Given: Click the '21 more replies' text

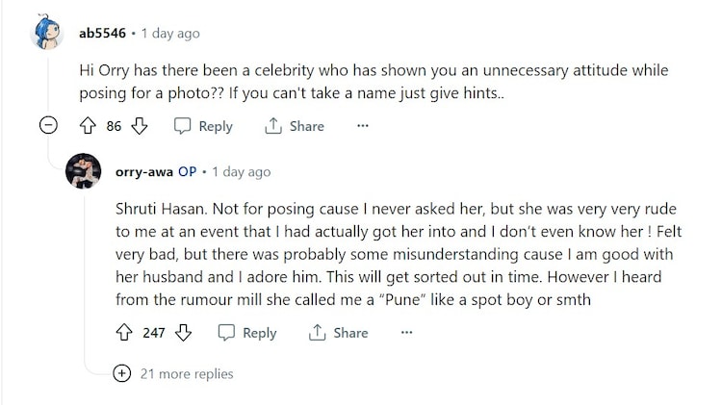Looking at the screenshot, I should click(186, 373).
